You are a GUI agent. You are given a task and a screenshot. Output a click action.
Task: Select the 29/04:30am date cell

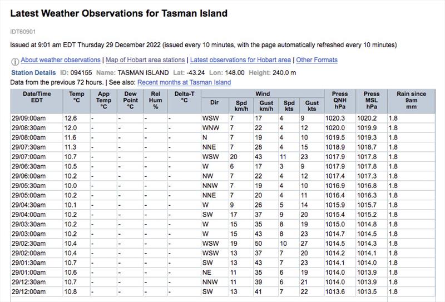click(x=37, y=205)
